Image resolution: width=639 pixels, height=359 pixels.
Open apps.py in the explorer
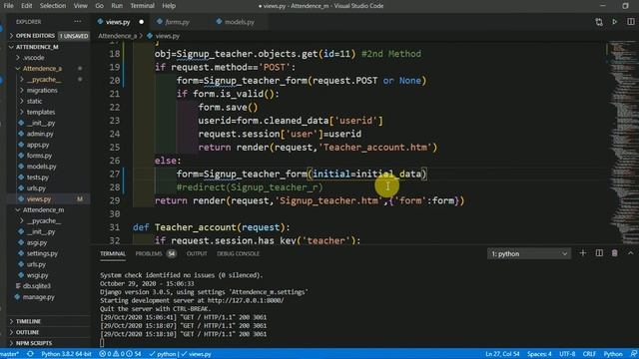tap(38, 145)
